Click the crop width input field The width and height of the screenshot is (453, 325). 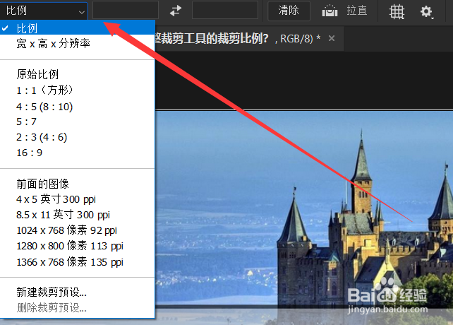(126, 10)
